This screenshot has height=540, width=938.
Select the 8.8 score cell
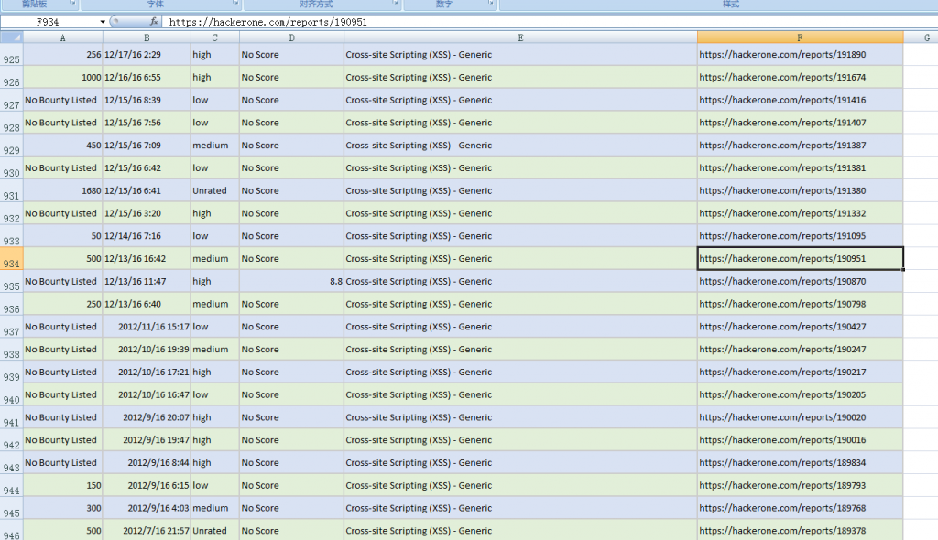(x=291, y=281)
